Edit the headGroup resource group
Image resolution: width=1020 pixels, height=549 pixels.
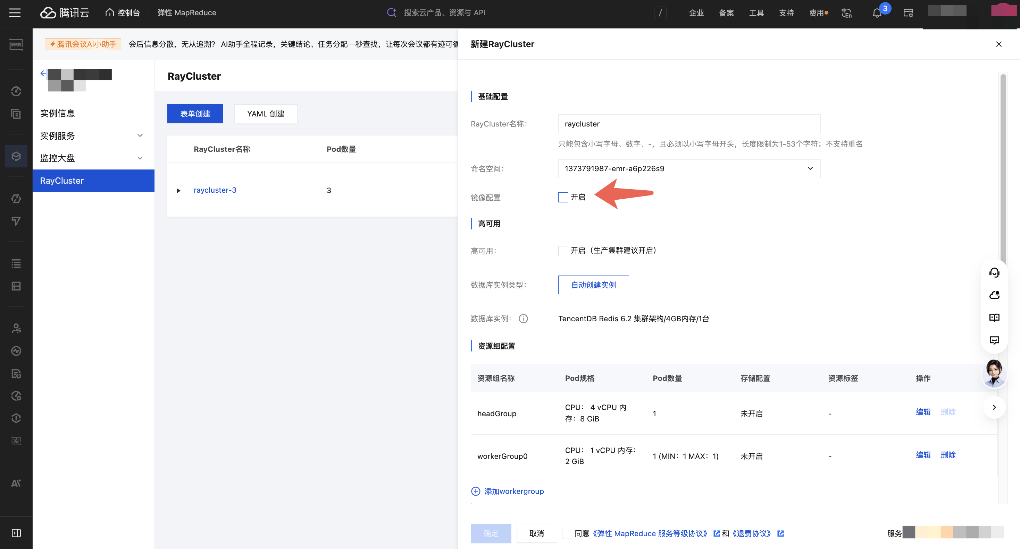tap(923, 412)
